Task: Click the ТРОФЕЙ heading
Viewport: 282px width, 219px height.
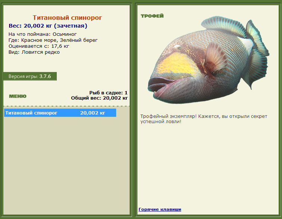Action: 152,16
